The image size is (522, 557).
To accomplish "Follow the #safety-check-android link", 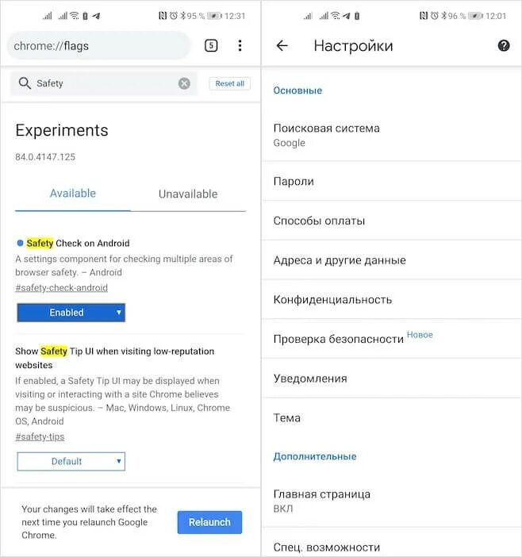I will (61, 288).
